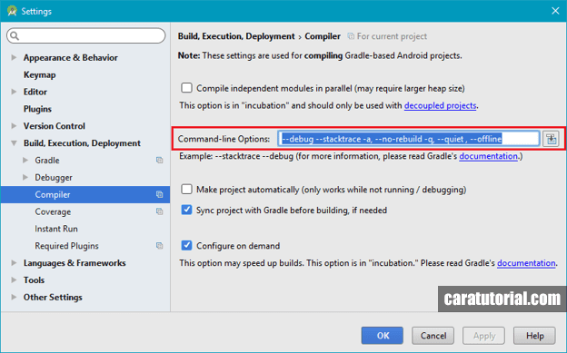Expand the Gradle subnode arrow
The width and height of the screenshot is (567, 353).
pyautogui.click(x=25, y=160)
